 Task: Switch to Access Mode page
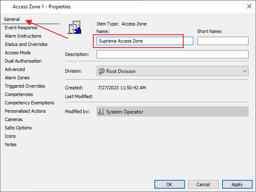18,53
